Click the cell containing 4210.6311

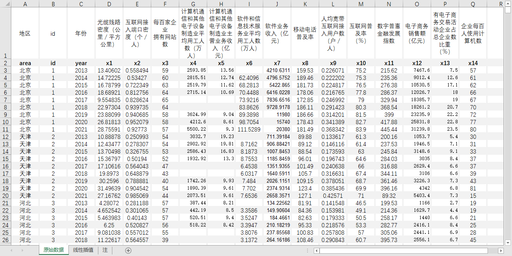(x=277, y=70)
